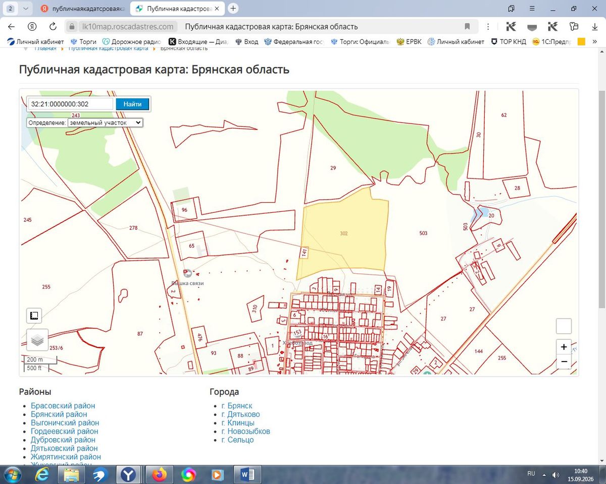Open the Дорожное радио bookmark
The image size is (606, 484).
pyautogui.click(x=131, y=42)
